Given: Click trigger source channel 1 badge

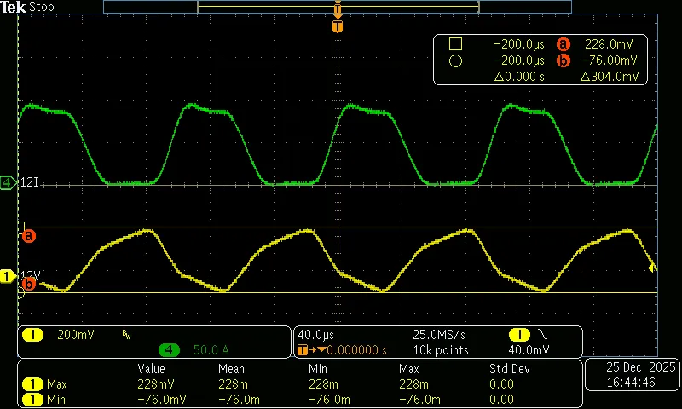Looking at the screenshot, I should pos(519,335).
